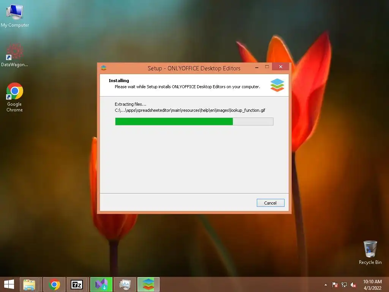
Task: Click the muted volume tray icon
Action: pyautogui.click(x=353, y=285)
